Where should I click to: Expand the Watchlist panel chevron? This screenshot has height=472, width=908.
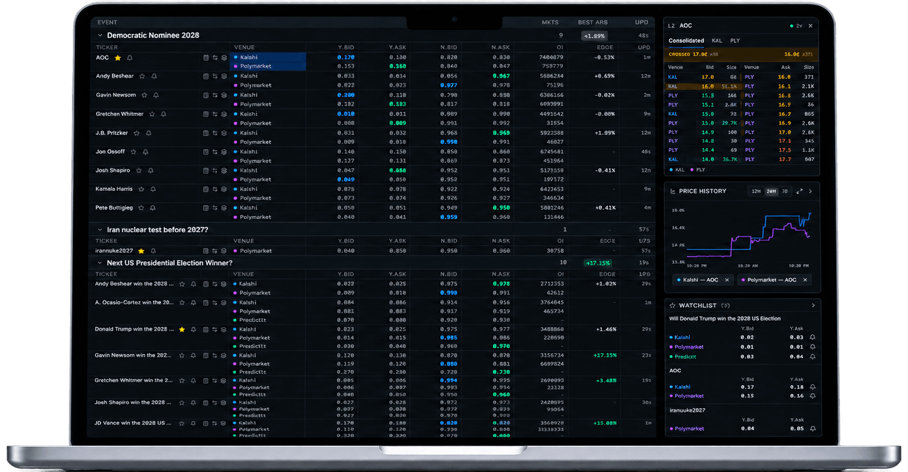click(813, 305)
